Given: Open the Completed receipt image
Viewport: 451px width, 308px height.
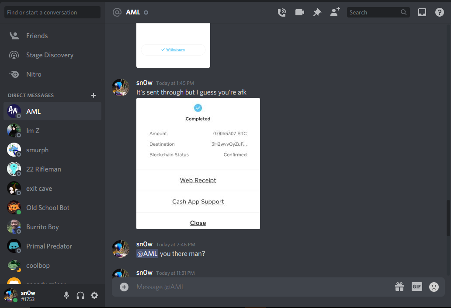Looking at the screenshot, I should 198,164.
